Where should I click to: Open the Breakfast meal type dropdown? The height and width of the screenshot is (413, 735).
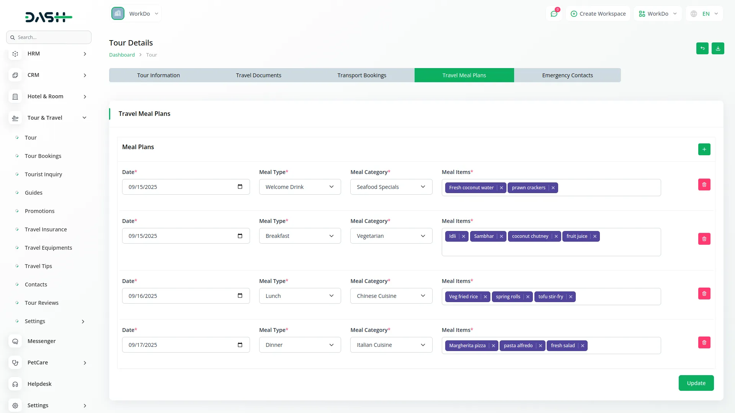tap(300, 236)
